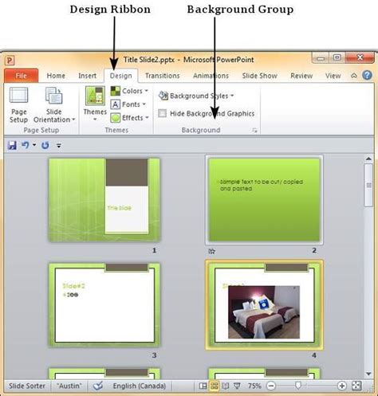Select slide 2 thumbnail with sample text
The height and width of the screenshot is (396, 378).
(264, 200)
